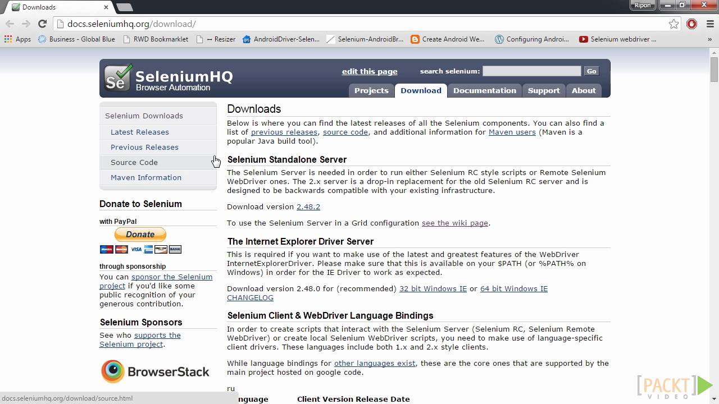The image size is (719, 404).
Task: Open Maven Information in sidebar
Action: pos(146,177)
